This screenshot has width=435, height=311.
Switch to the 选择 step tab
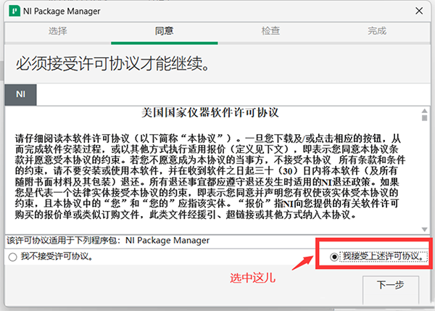tap(58, 30)
